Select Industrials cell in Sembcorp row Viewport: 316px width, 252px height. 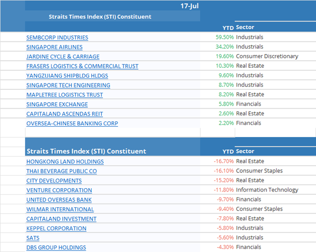(x=249, y=37)
